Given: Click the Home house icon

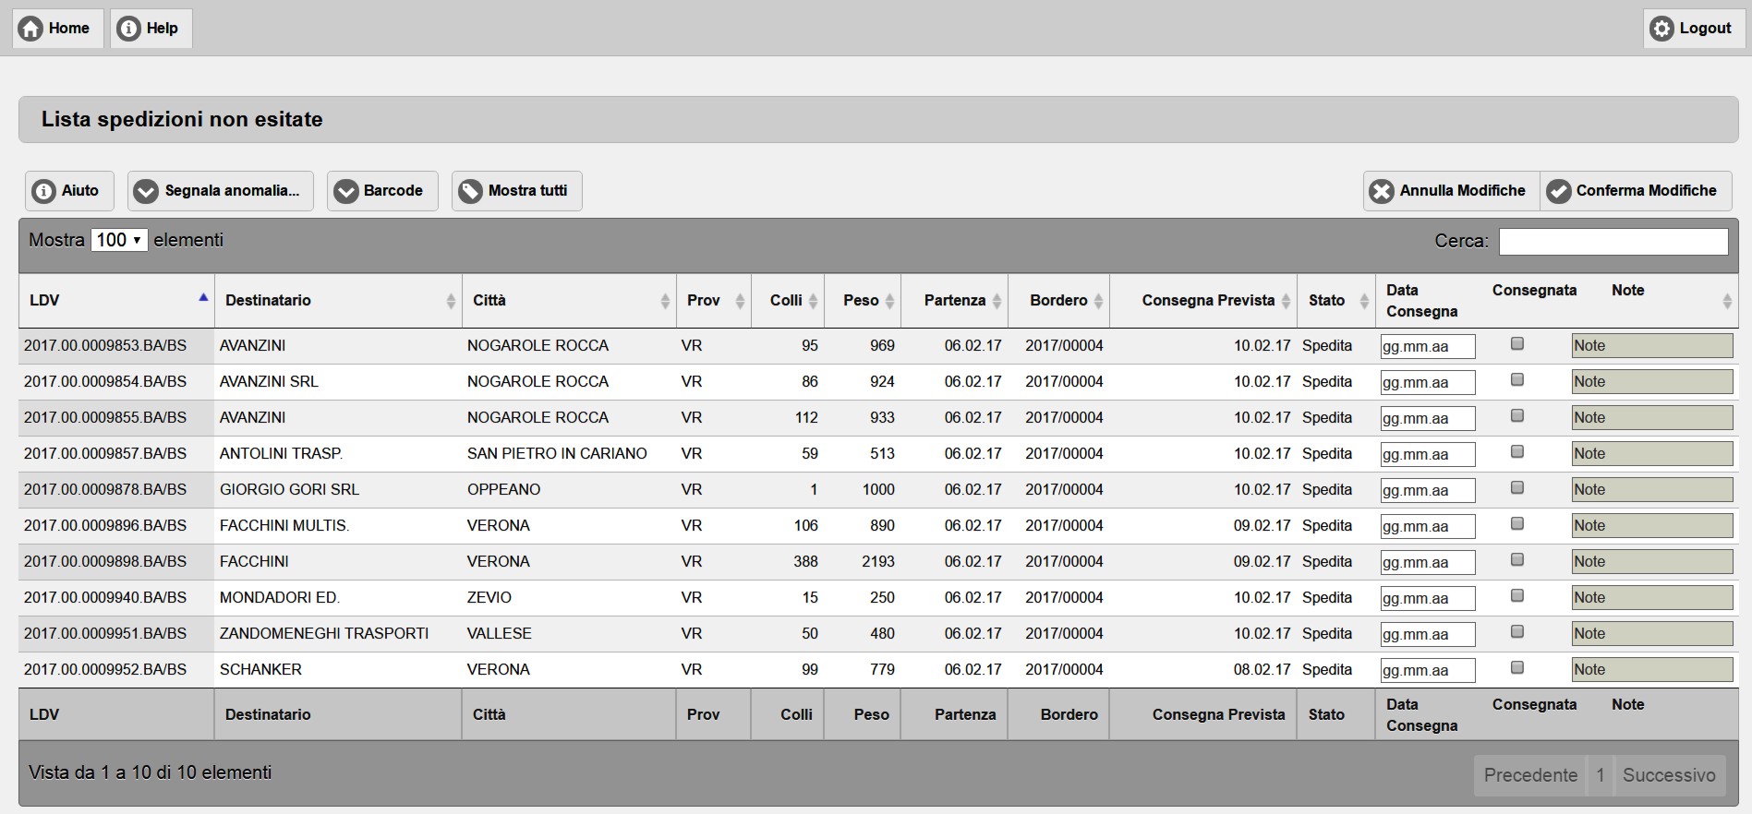Looking at the screenshot, I should (30, 29).
